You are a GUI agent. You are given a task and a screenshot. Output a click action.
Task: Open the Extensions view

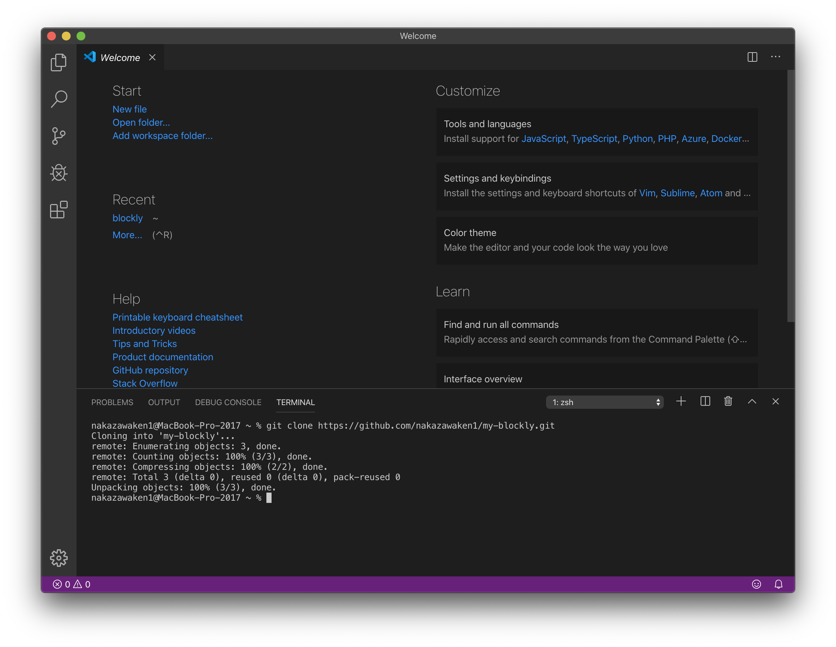point(59,210)
